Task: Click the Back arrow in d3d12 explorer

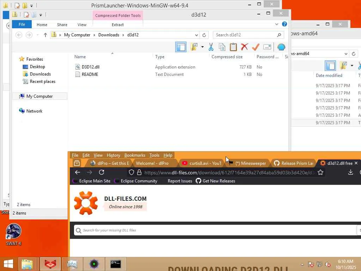Action: point(19,35)
